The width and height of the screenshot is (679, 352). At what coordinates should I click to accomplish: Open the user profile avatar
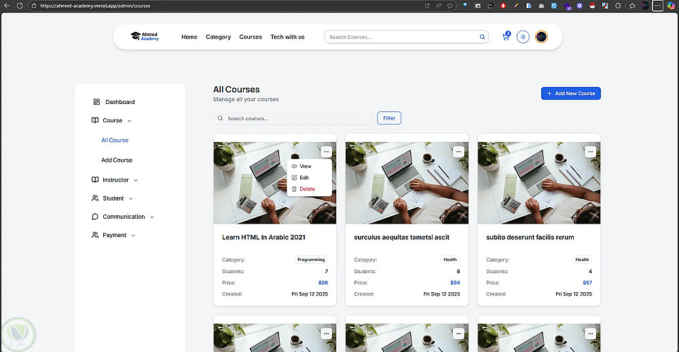(x=541, y=37)
